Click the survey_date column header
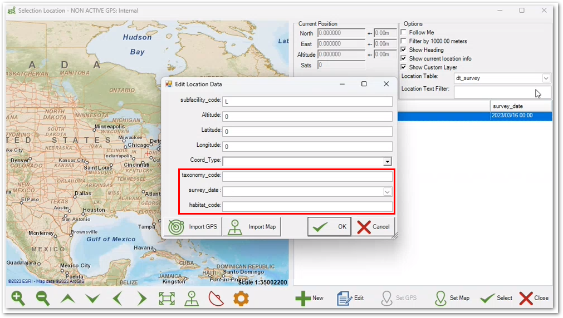The image size is (563, 318). (521, 106)
